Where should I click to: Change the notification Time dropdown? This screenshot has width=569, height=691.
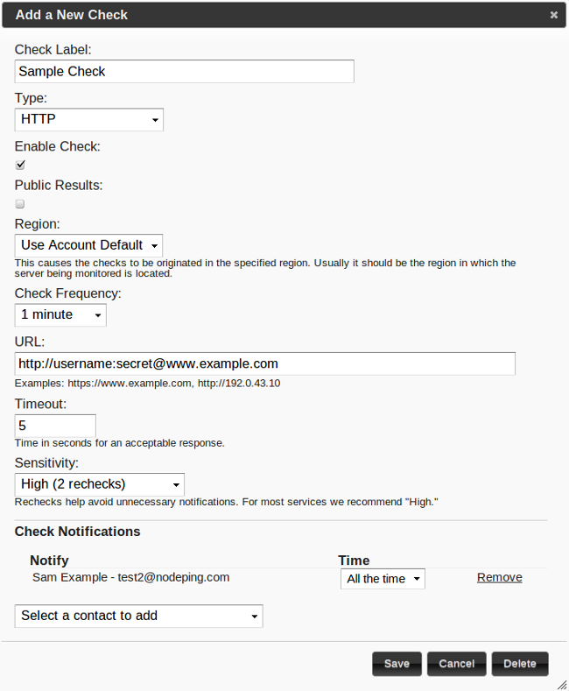click(383, 579)
